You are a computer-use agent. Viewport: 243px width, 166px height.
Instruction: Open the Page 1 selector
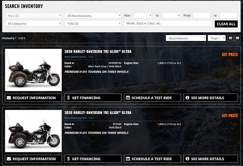217,38
